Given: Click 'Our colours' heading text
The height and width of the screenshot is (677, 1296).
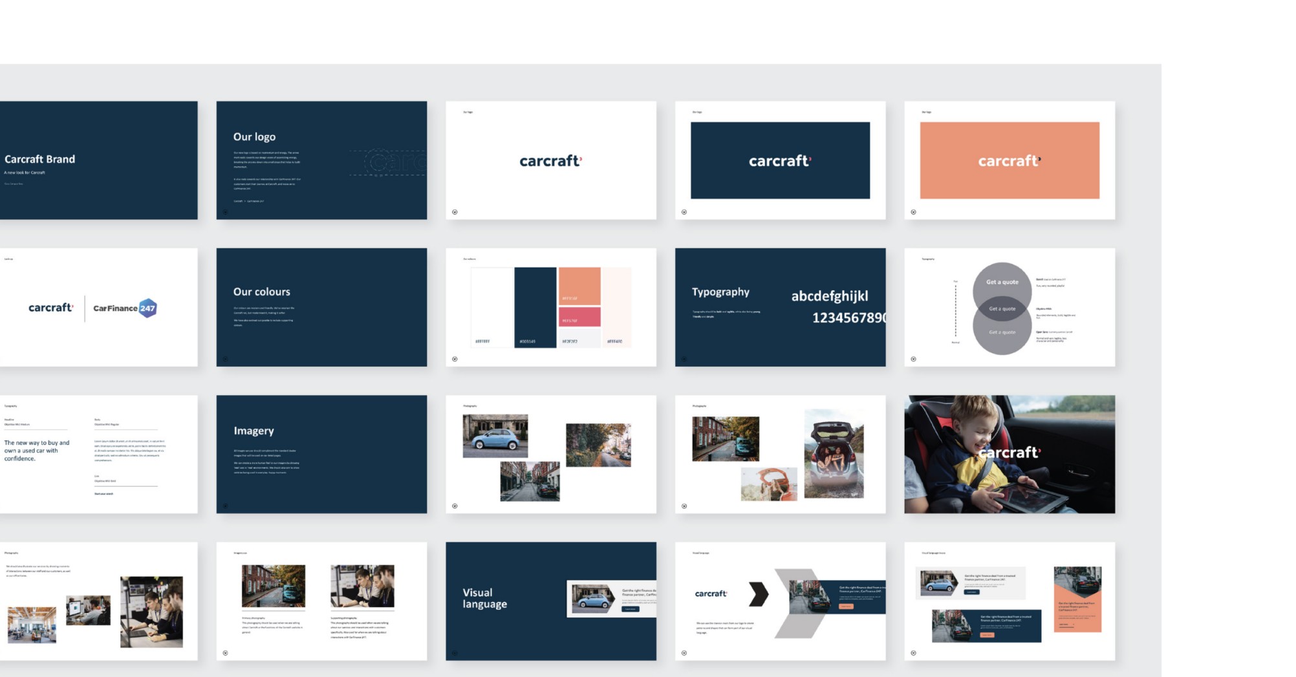Looking at the screenshot, I should click(262, 292).
